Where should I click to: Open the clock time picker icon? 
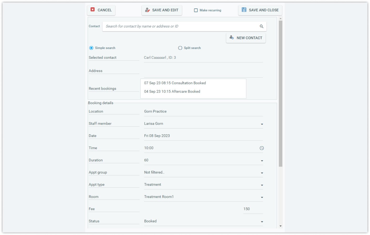pos(262,148)
